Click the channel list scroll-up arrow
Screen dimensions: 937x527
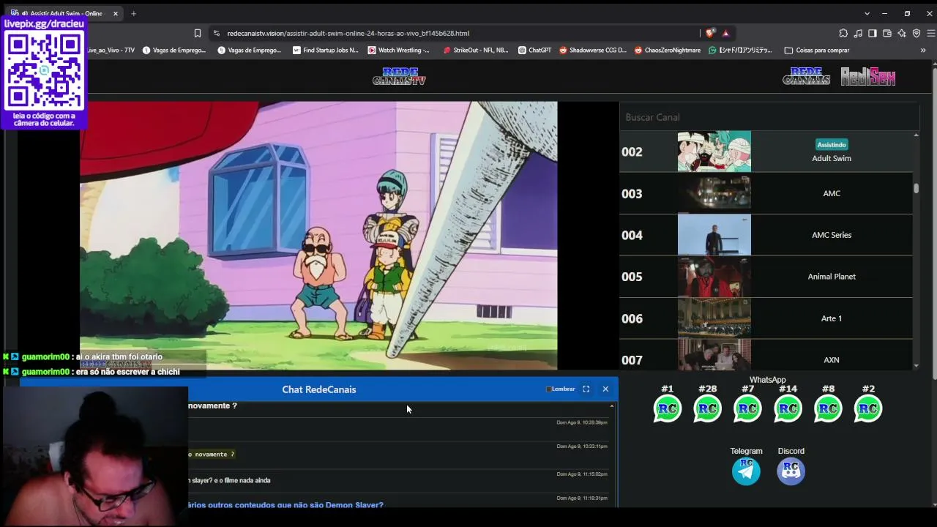click(916, 135)
